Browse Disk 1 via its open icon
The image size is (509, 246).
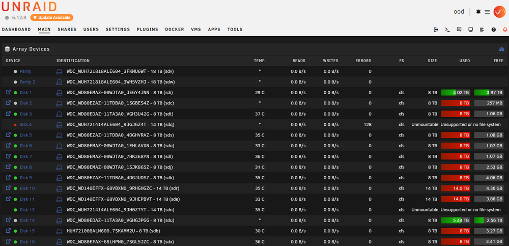click(x=9, y=92)
